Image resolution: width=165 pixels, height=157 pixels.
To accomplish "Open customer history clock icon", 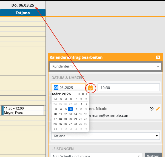I will pyautogui.click(x=152, y=109).
